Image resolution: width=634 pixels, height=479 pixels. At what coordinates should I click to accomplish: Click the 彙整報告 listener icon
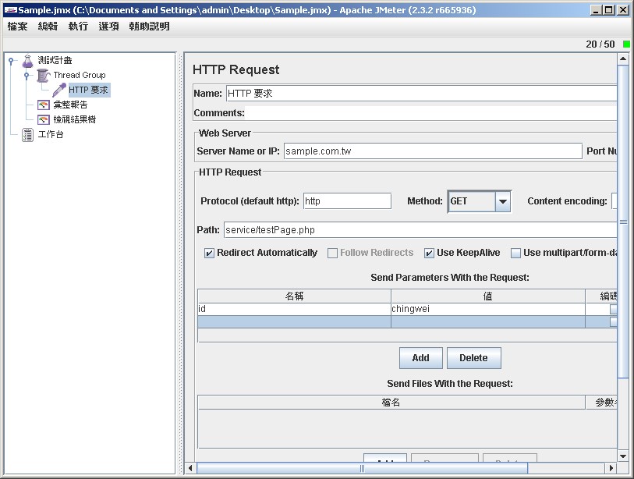click(x=43, y=105)
